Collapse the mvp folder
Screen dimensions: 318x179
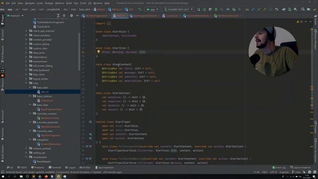(26, 83)
